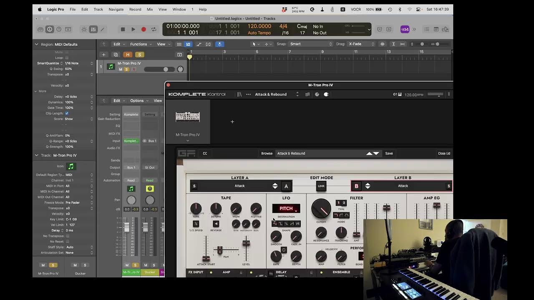
Task: Enable the No Transpose checkbox
Action: (x=67, y=236)
